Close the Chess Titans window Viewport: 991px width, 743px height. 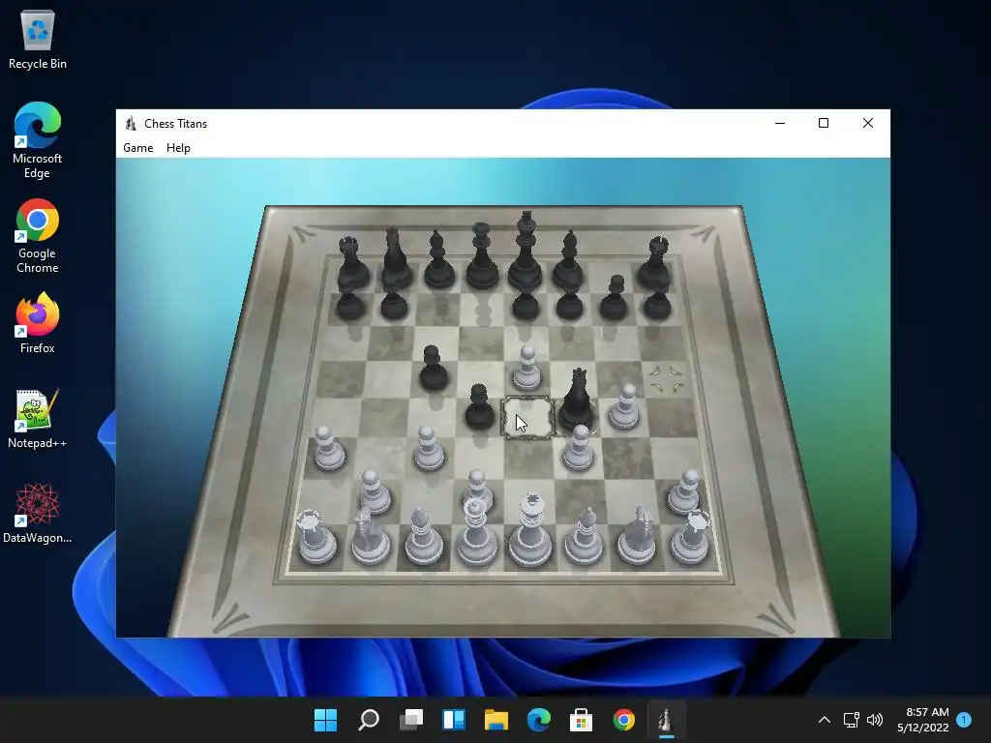point(868,123)
